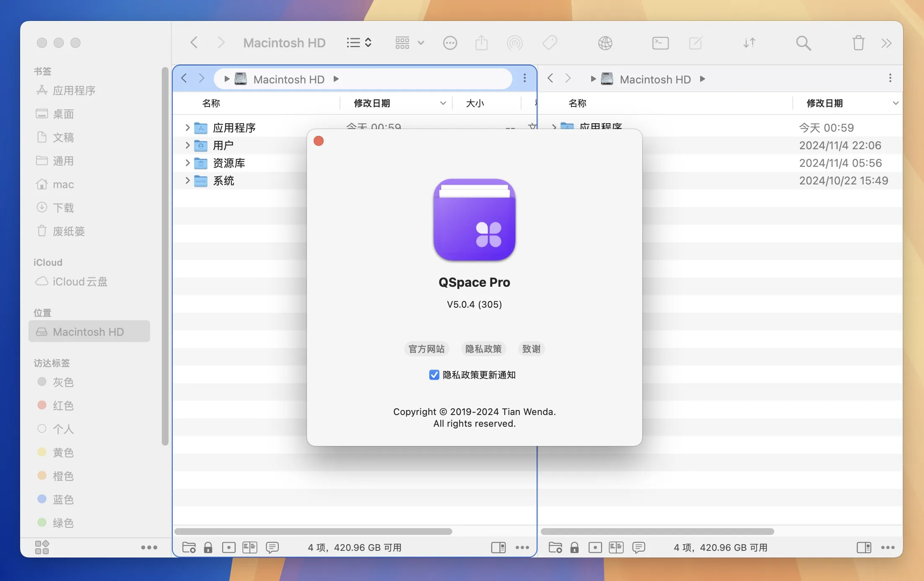Open left pane three-dot menu
The height and width of the screenshot is (581, 924).
(524, 78)
